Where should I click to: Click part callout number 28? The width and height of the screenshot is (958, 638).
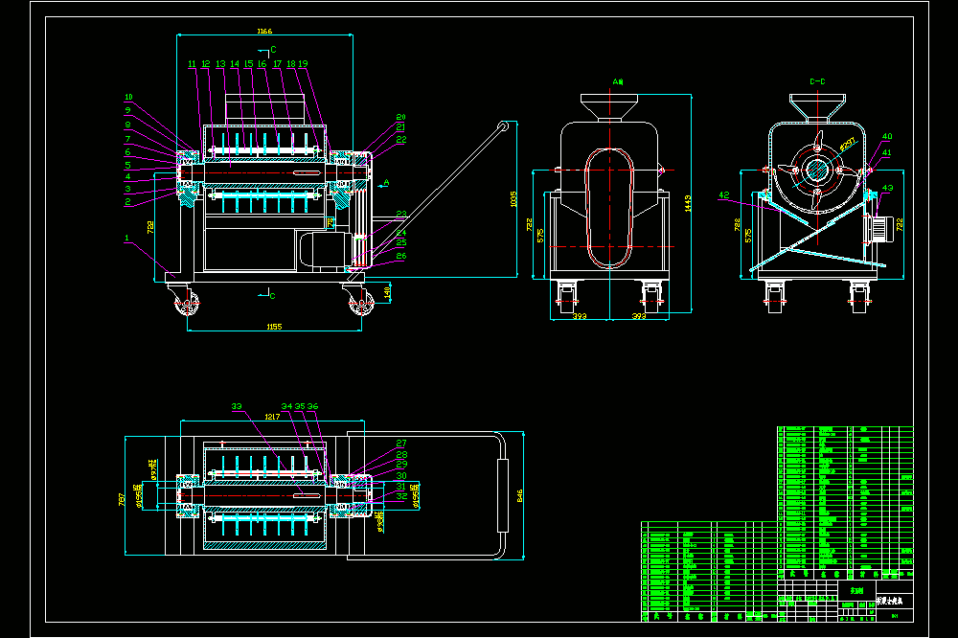point(401,455)
